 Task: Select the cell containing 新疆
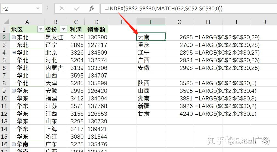coord(151,106)
